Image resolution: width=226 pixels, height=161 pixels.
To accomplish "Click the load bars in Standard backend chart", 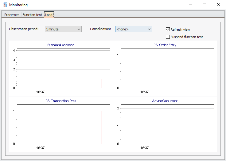I will [x=101, y=83].
